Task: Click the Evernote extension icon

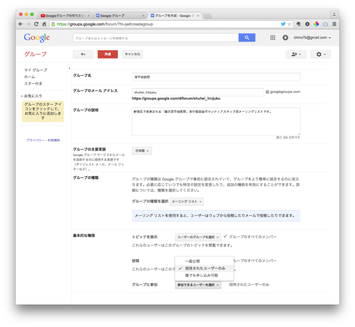Action: coord(298,24)
